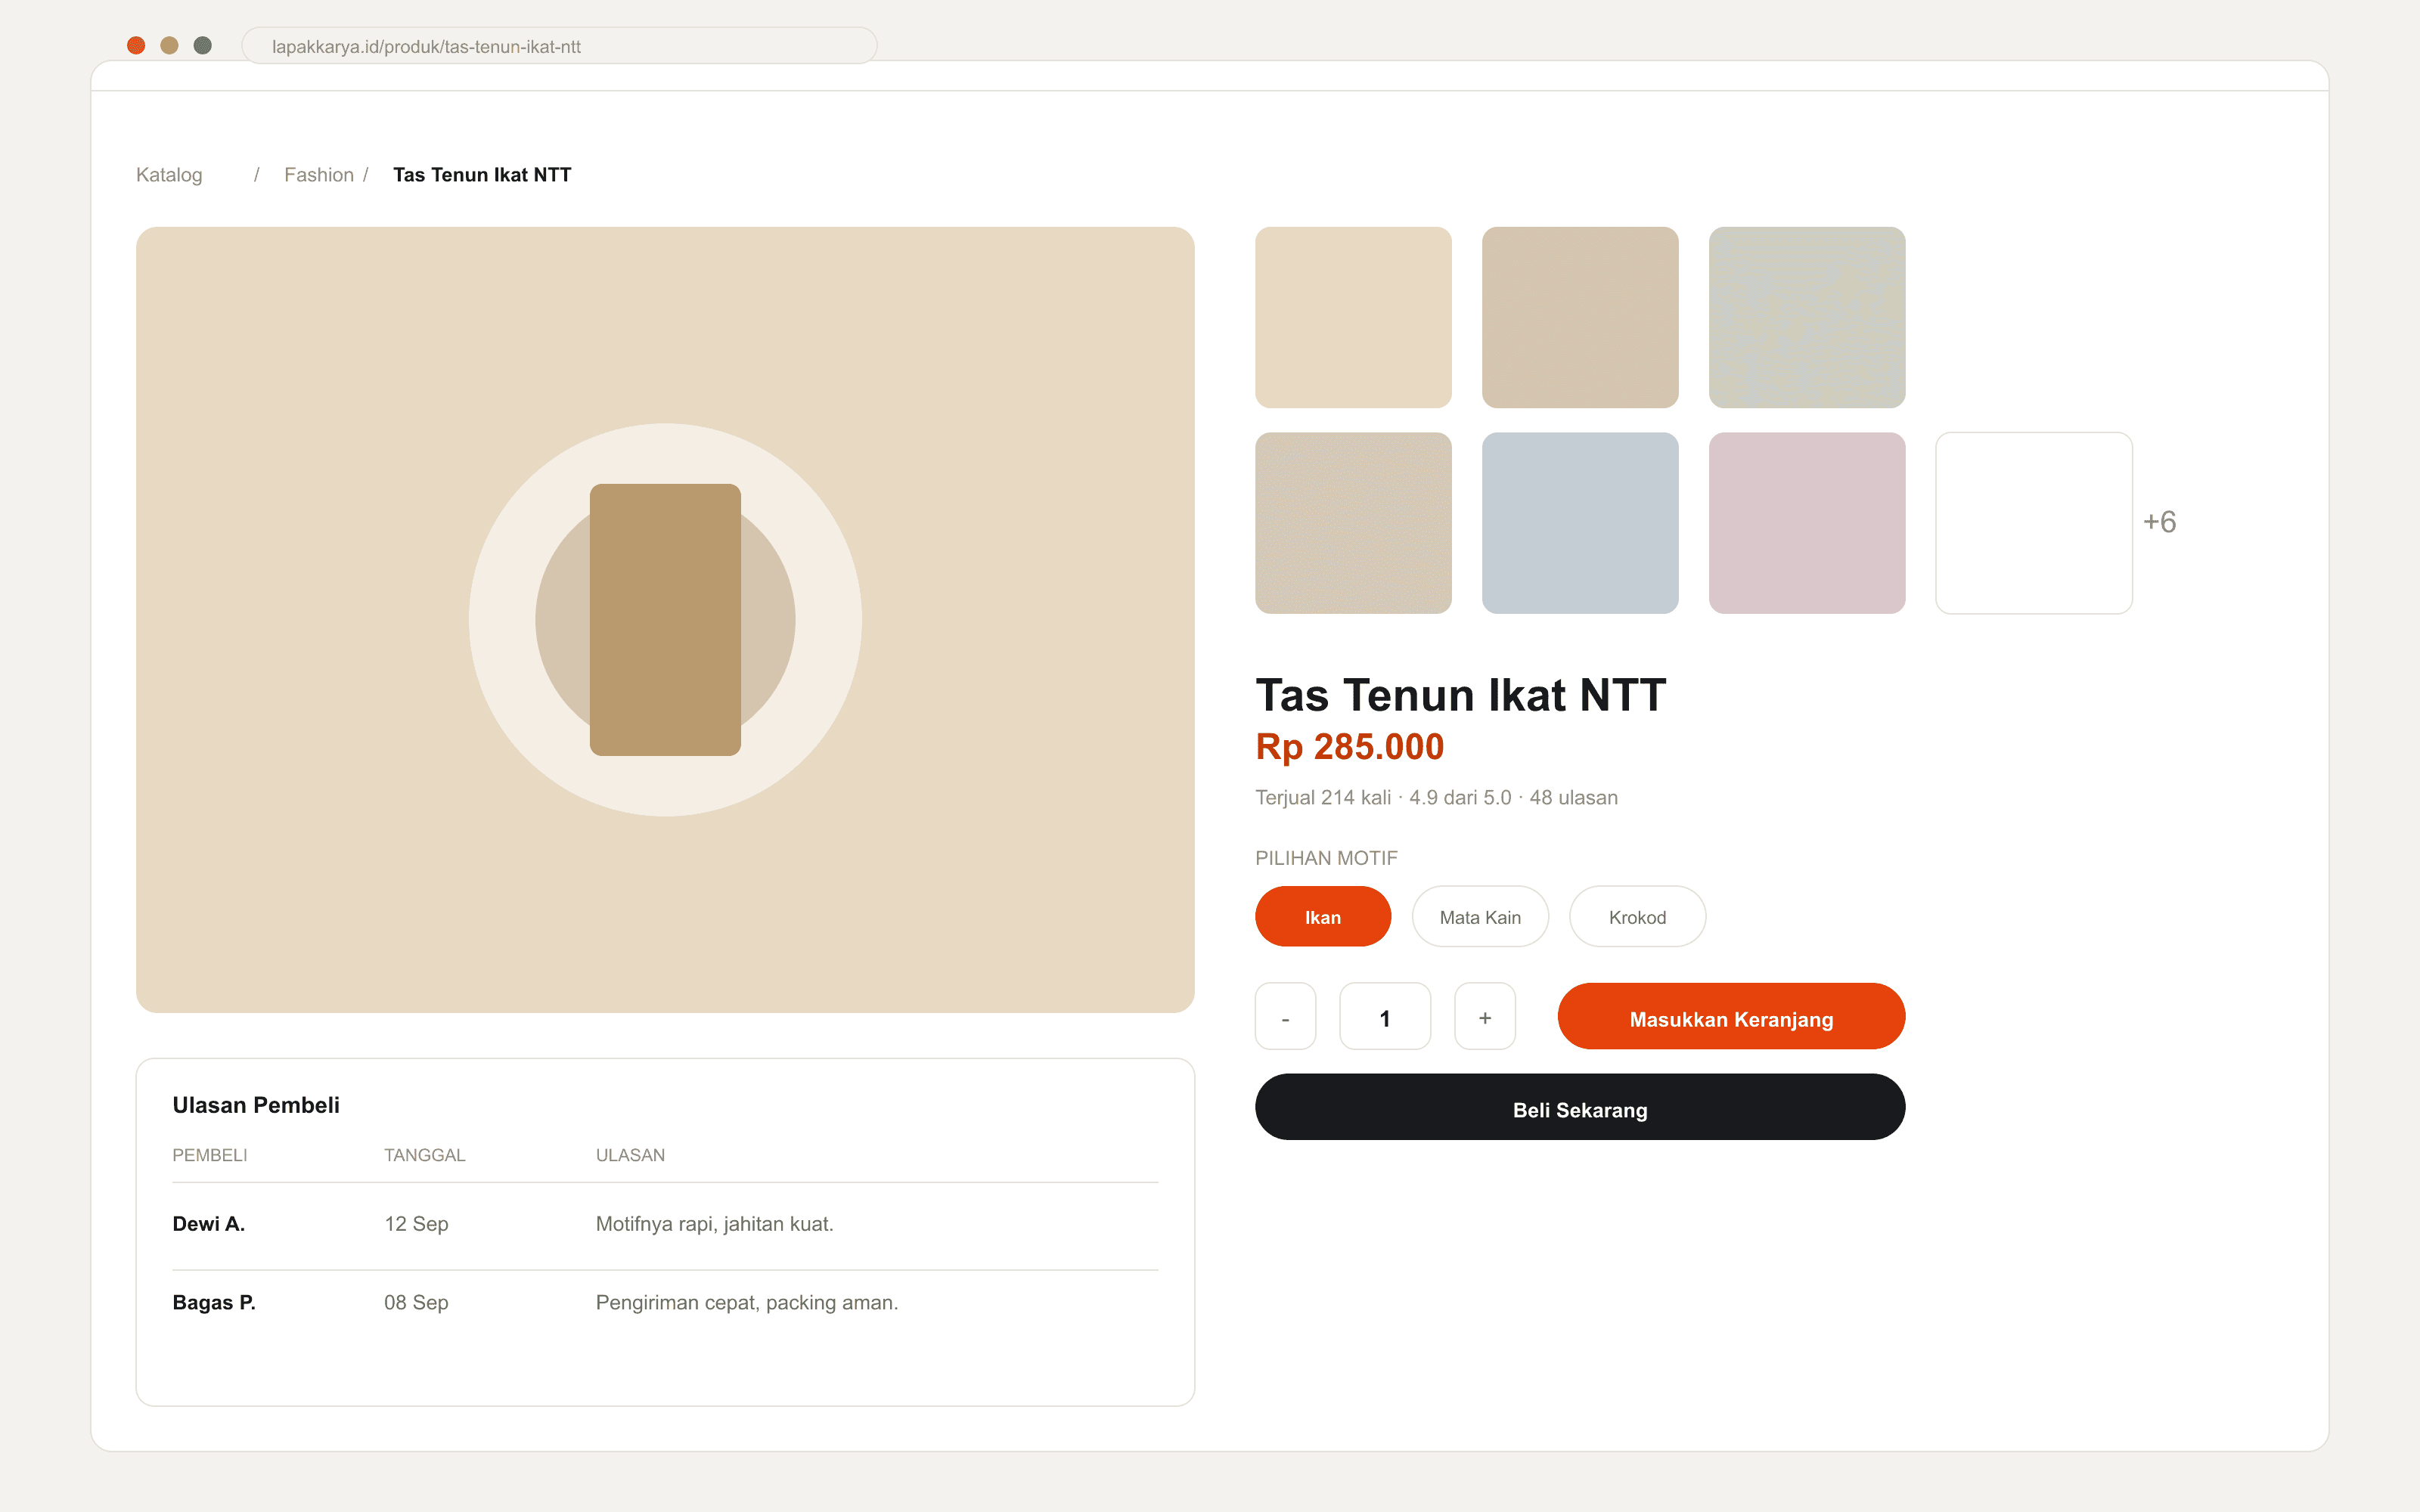Go to Katalog breadcrumb link
2420x1512 pixels.
tap(169, 175)
